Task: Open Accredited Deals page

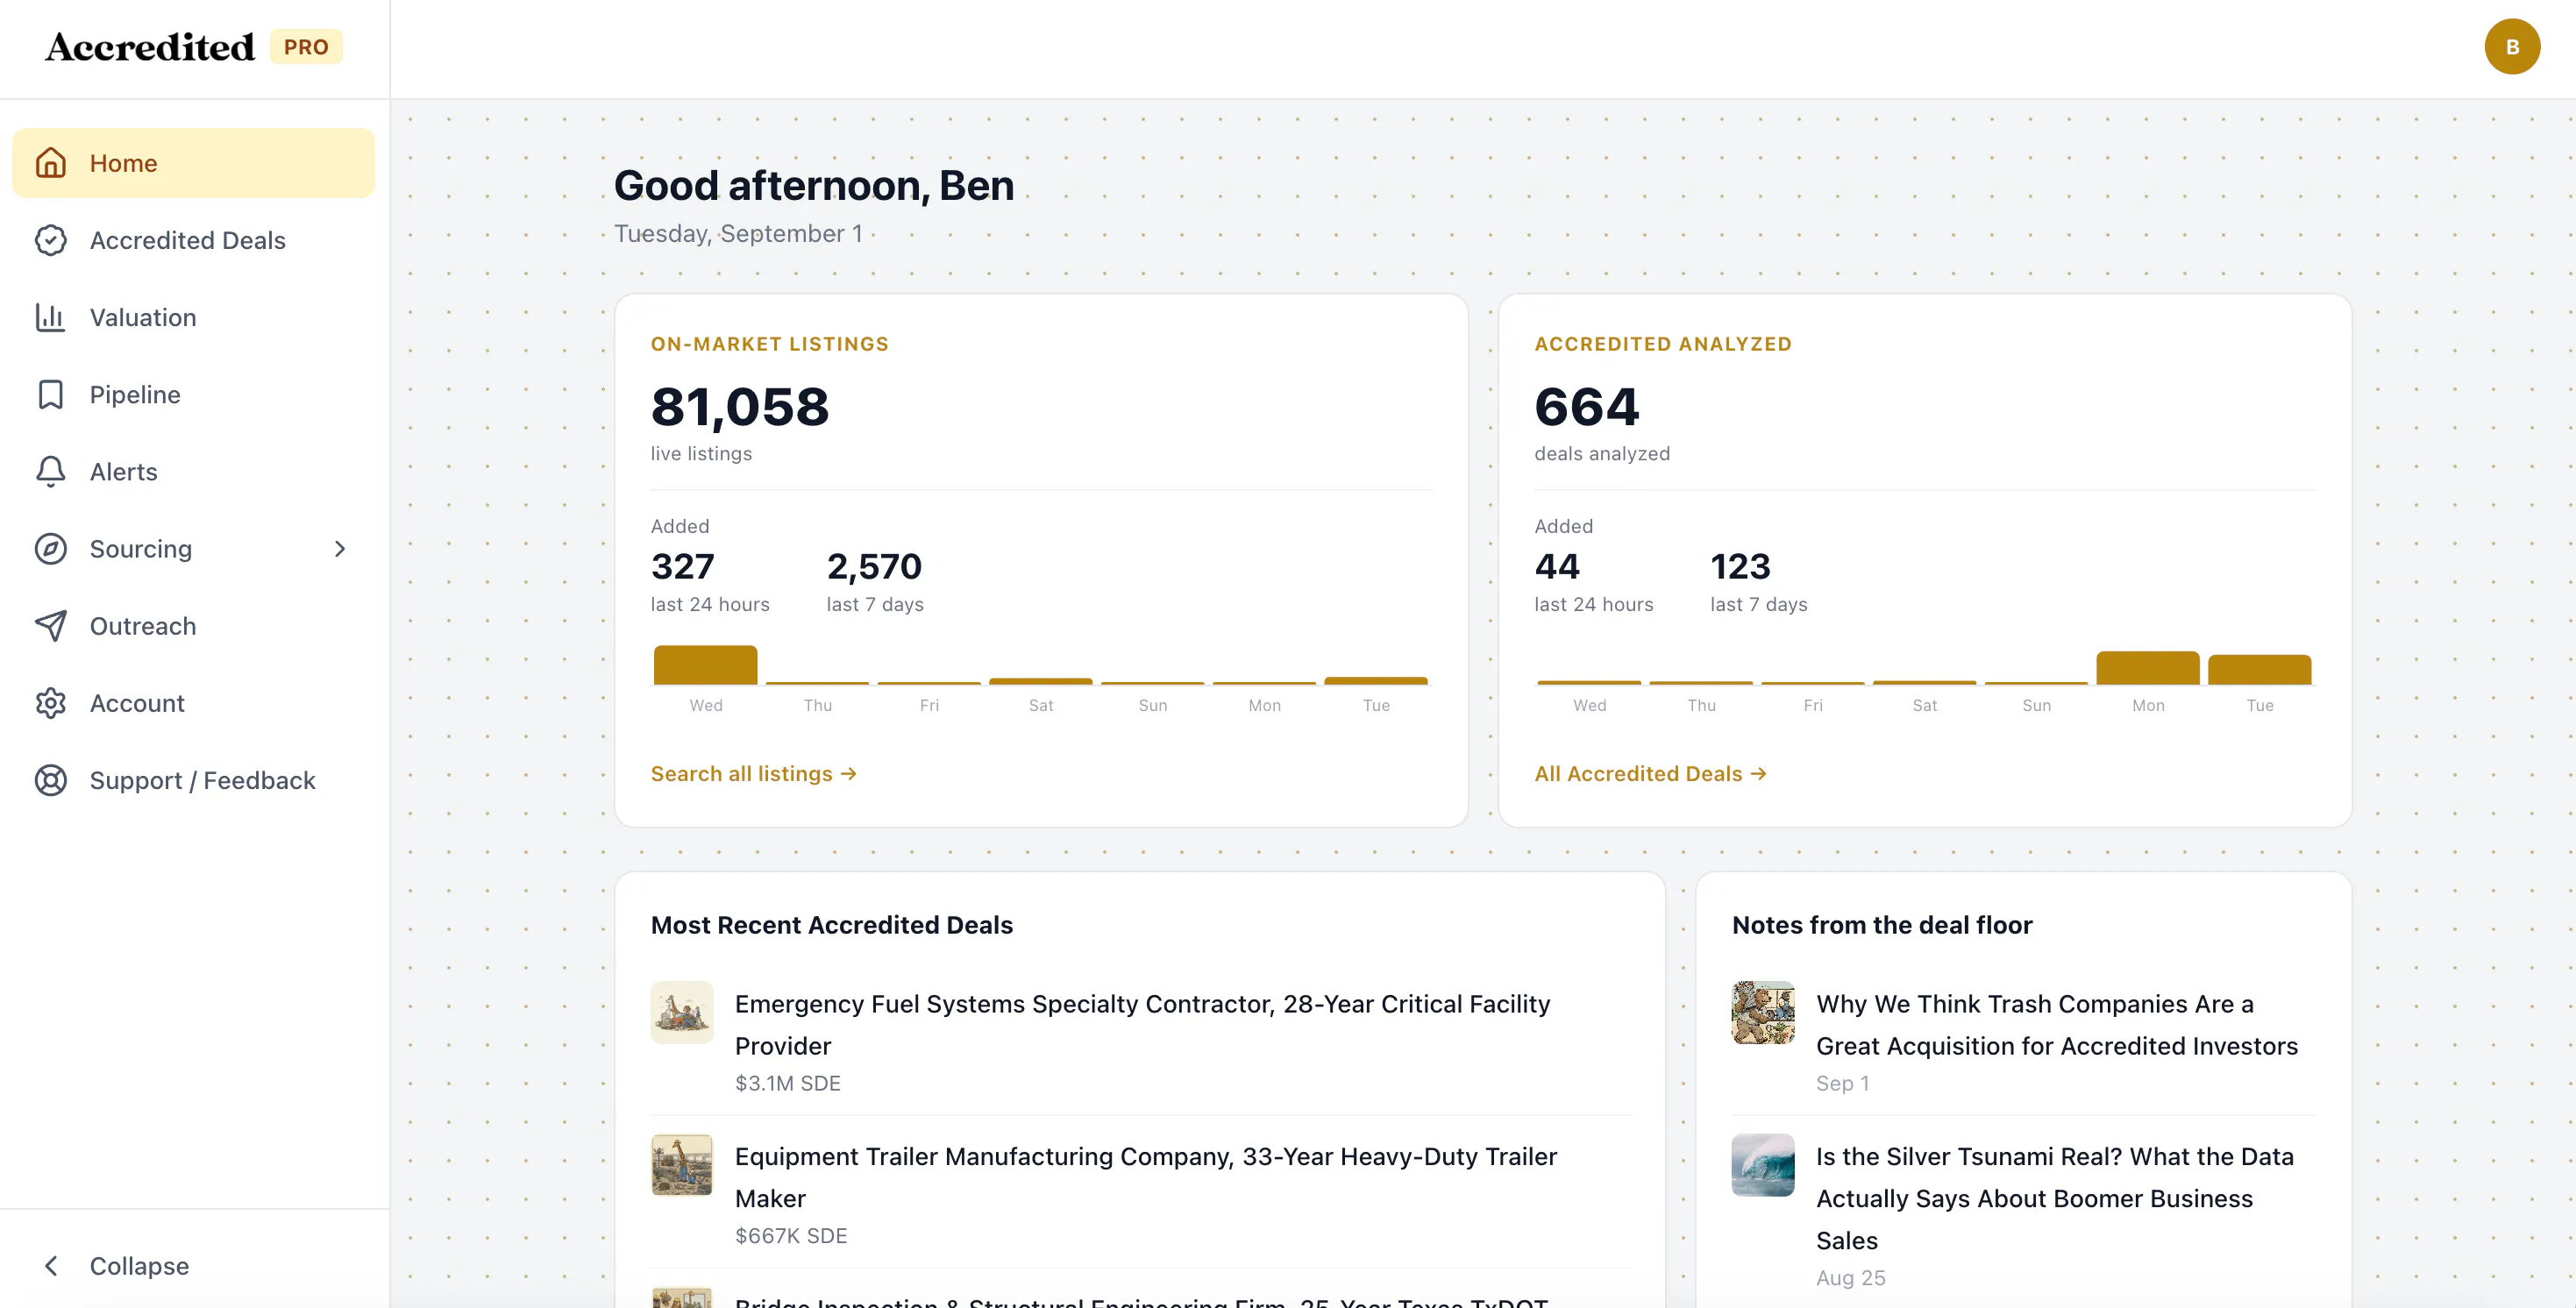Action: pos(193,240)
